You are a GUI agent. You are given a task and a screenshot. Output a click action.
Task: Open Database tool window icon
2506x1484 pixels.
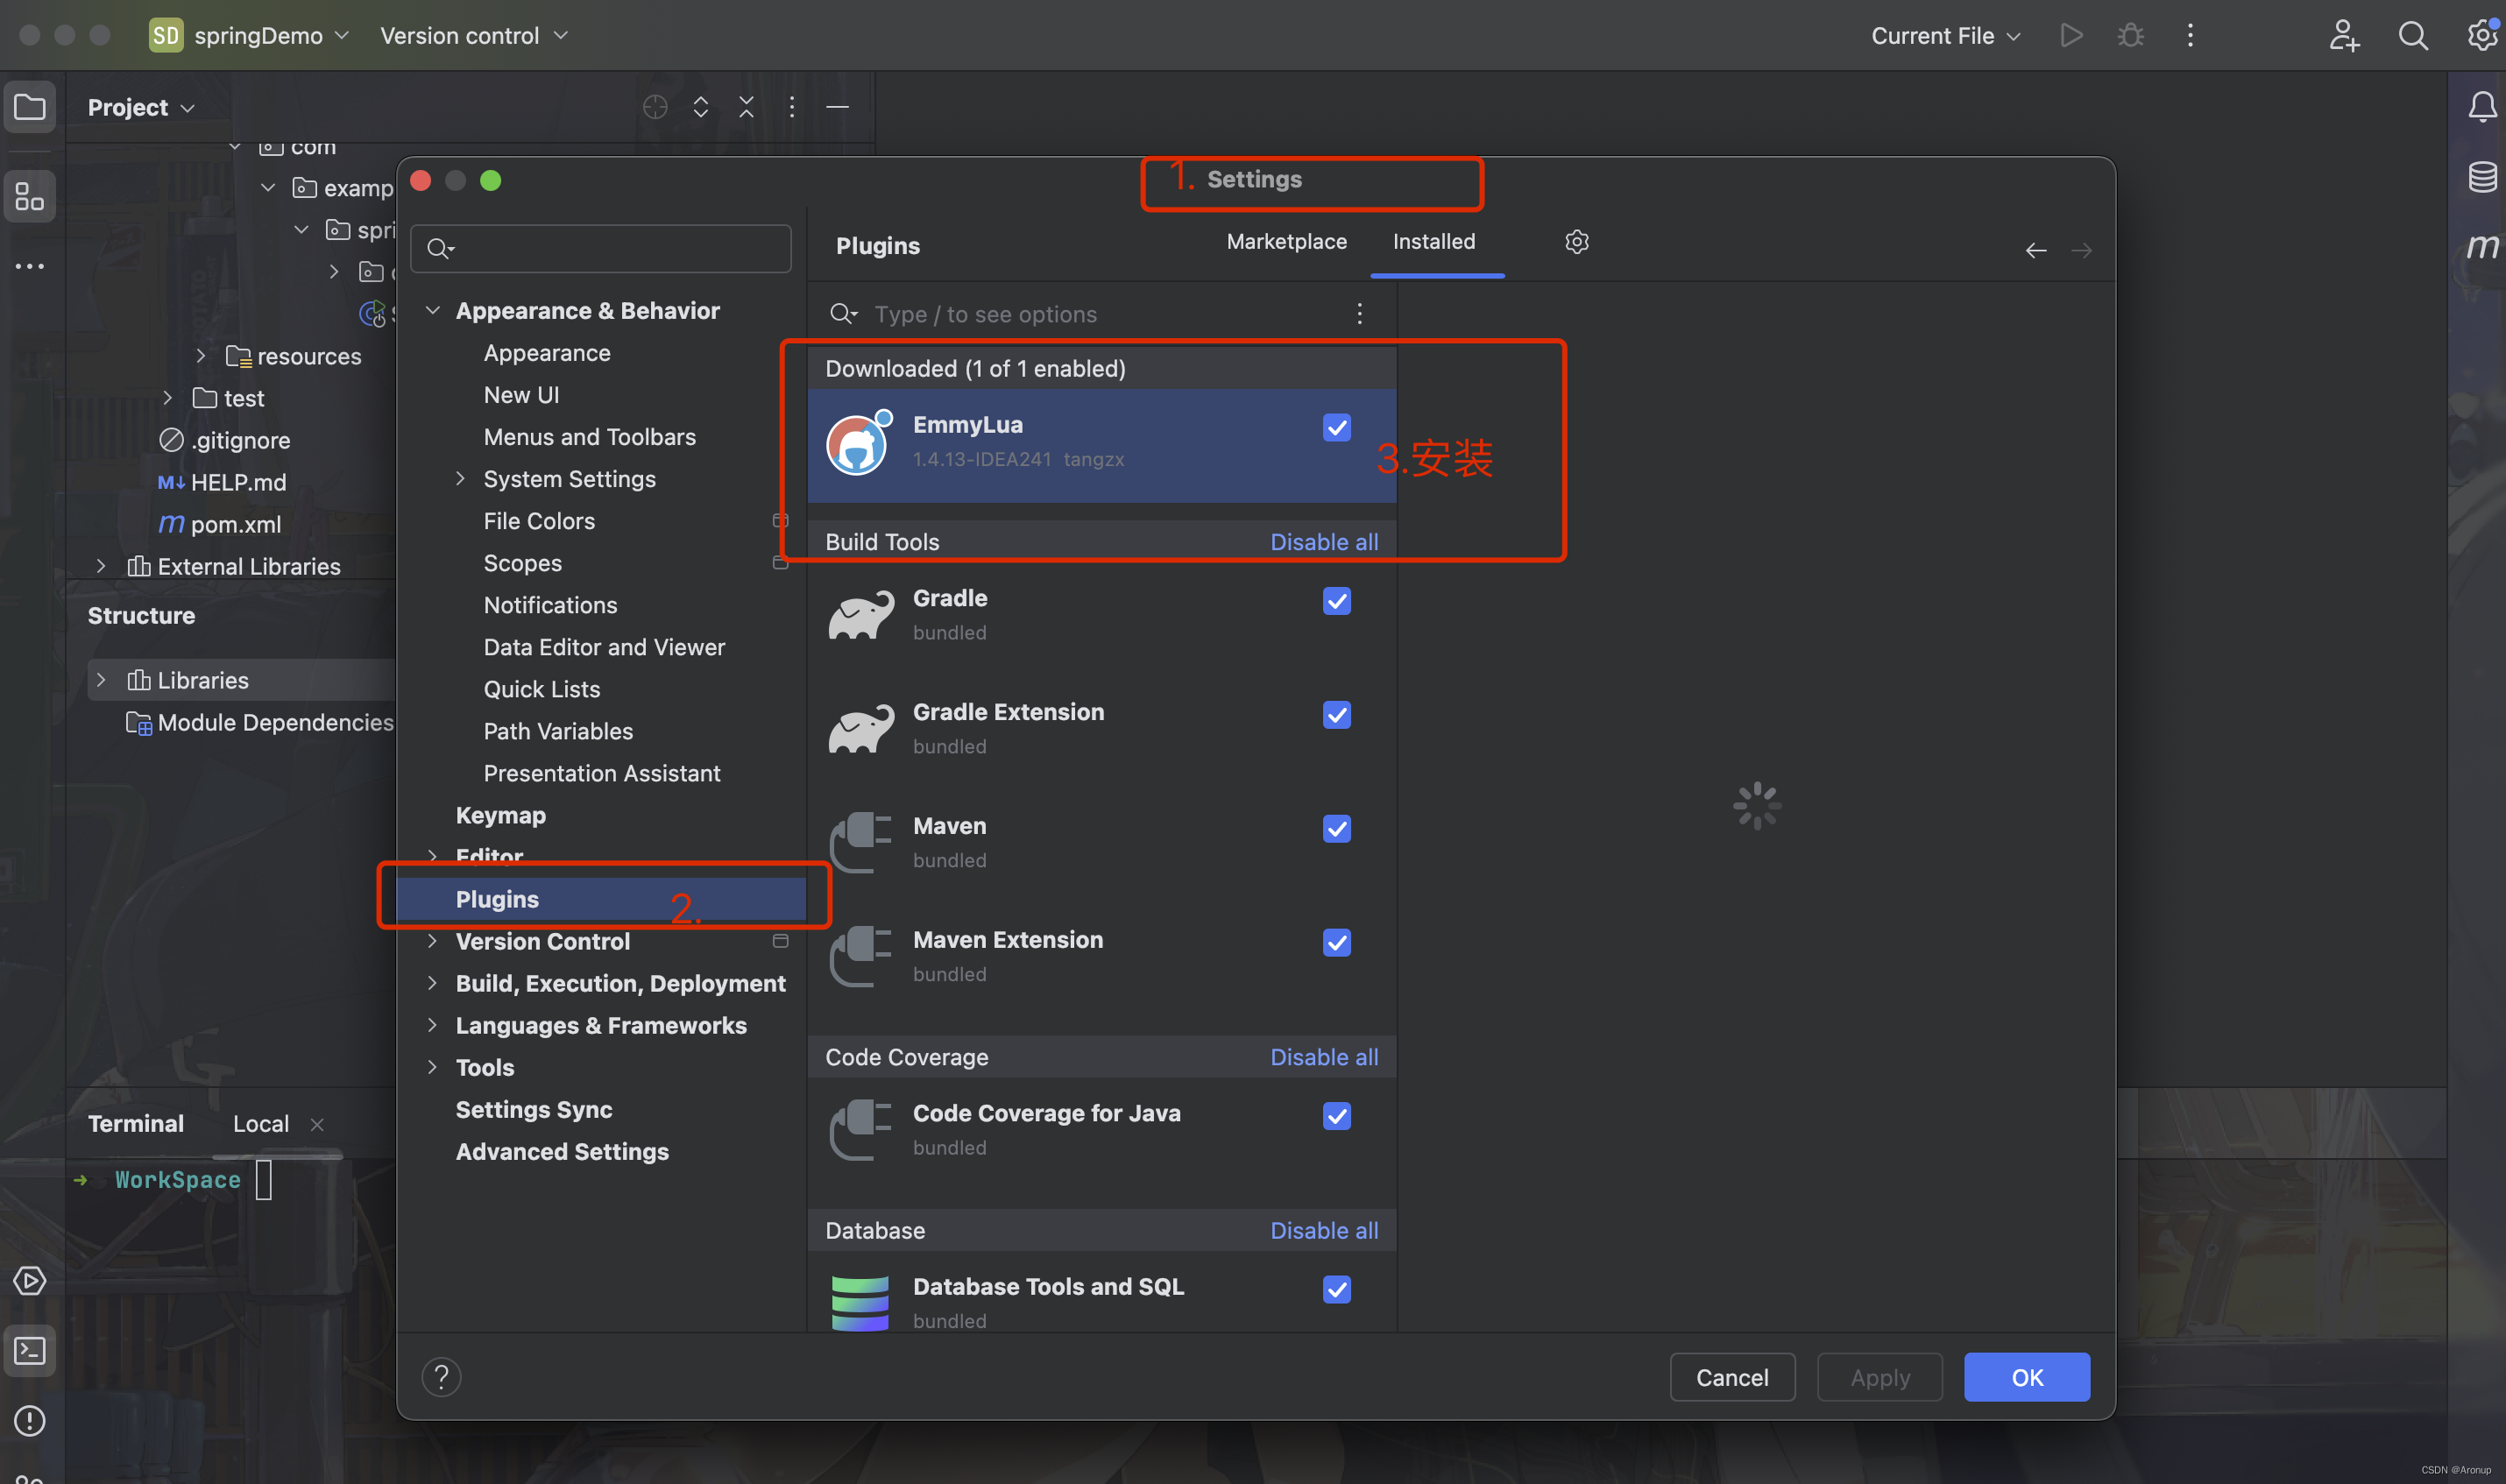click(x=2483, y=177)
